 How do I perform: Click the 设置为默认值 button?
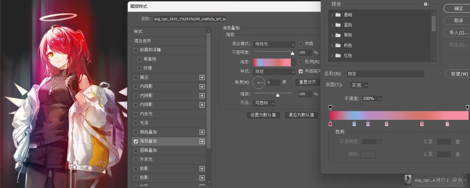[263, 115]
